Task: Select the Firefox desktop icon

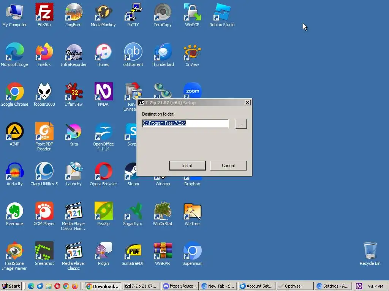Action: [44, 55]
